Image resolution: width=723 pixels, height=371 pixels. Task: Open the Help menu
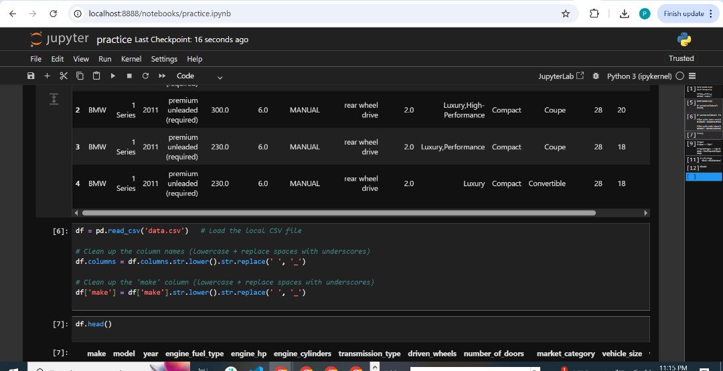(x=194, y=59)
